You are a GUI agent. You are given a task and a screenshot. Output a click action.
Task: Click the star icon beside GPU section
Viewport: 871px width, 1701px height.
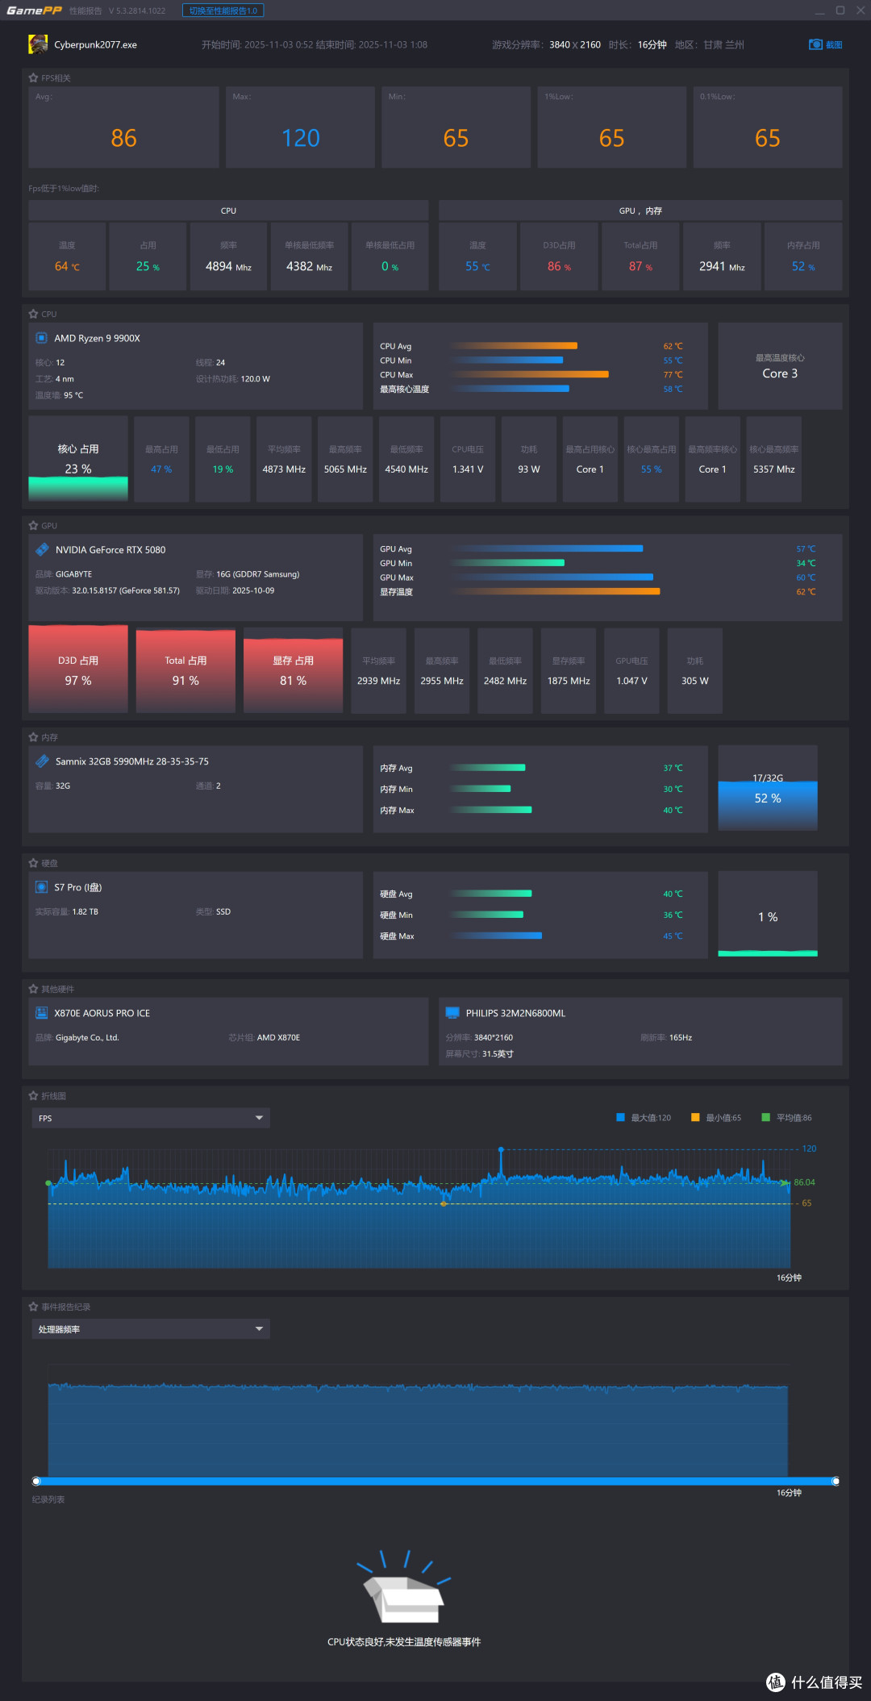tap(33, 525)
